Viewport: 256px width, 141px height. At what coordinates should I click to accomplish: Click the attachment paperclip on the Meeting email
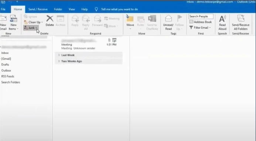pyautogui.click(x=109, y=40)
